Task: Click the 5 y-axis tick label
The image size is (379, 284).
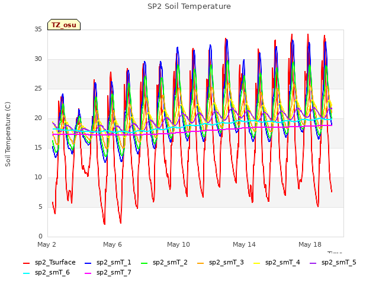Action: (x=40, y=207)
